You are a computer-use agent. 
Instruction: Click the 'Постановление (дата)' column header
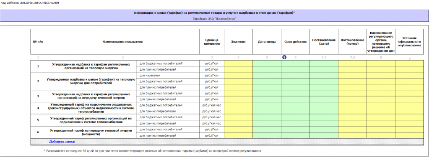coord(324,42)
